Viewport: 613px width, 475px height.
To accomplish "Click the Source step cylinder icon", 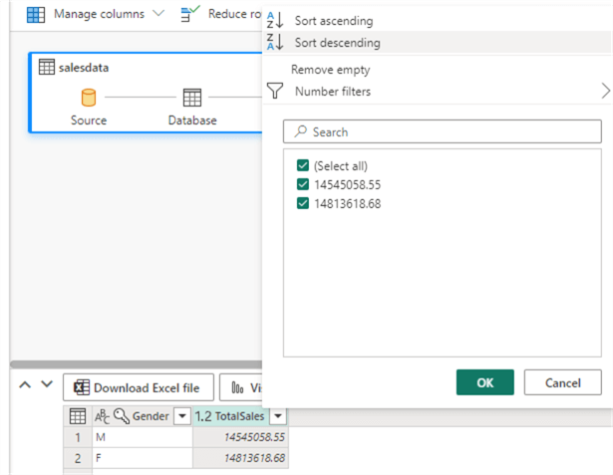I will coord(89,98).
